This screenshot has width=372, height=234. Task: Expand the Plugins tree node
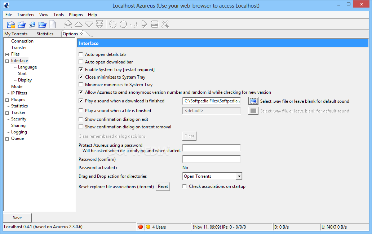click(x=7, y=100)
